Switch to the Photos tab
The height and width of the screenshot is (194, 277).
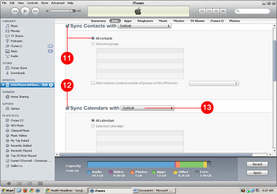pos(234,21)
